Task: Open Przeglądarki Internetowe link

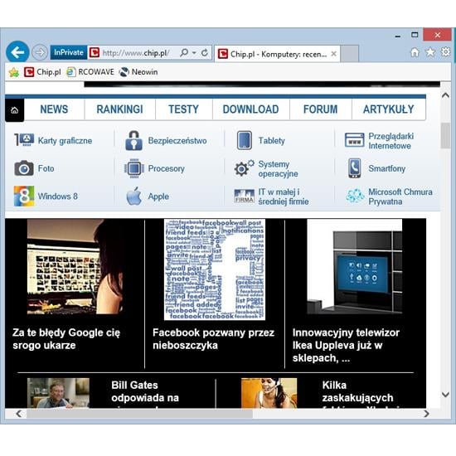Action: pyautogui.click(x=391, y=141)
